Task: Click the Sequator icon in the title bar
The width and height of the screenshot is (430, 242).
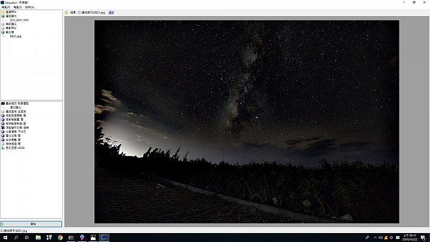Action: point(2,2)
